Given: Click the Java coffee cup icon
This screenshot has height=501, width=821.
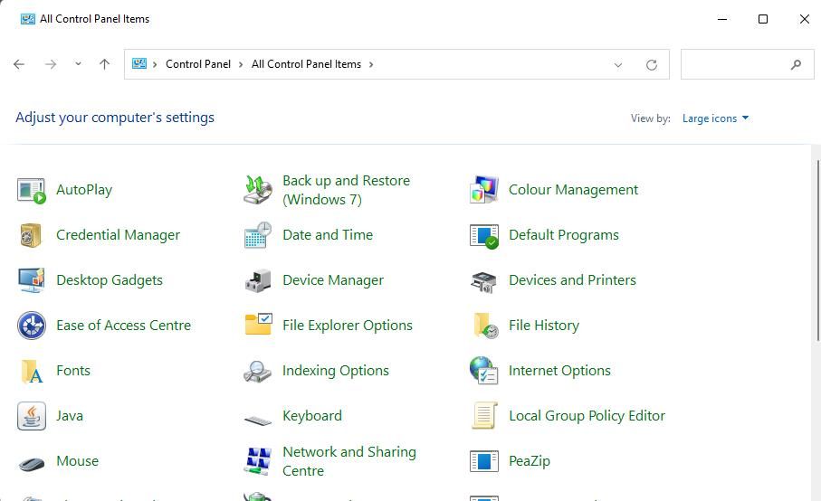Looking at the screenshot, I should tap(31, 416).
